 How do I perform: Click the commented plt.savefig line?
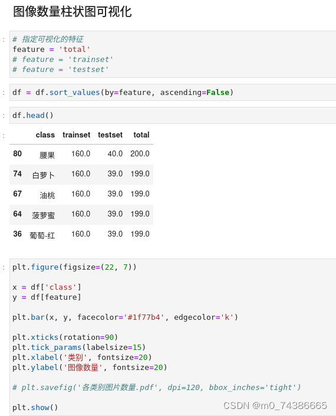[157, 388]
